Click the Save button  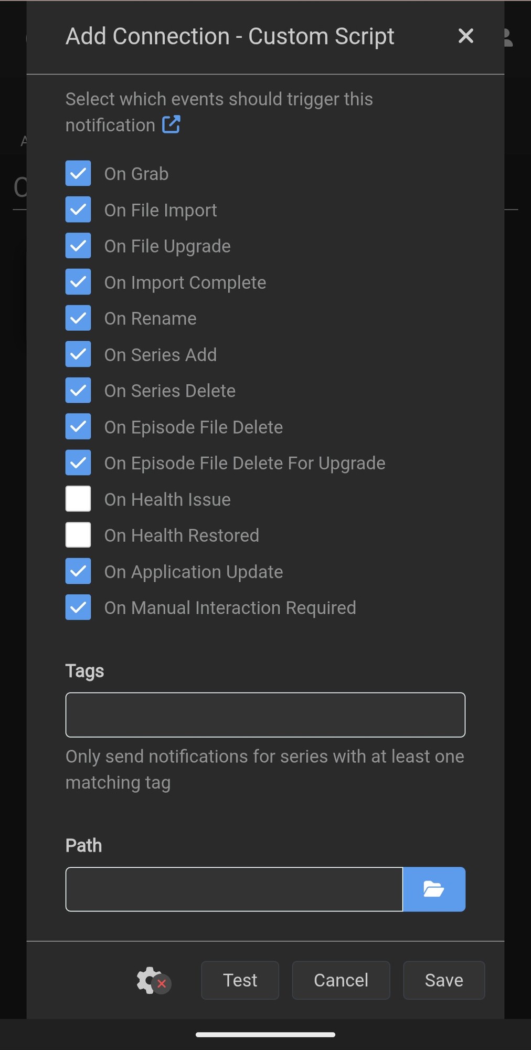(444, 980)
